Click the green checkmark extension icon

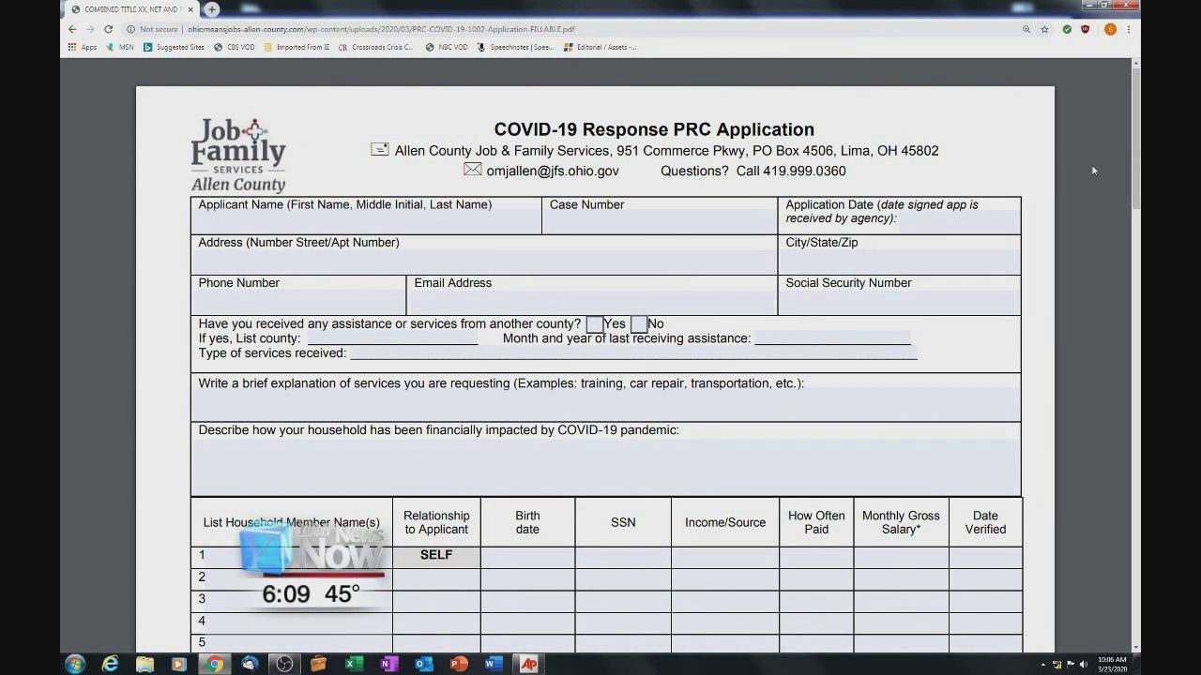click(x=1067, y=29)
